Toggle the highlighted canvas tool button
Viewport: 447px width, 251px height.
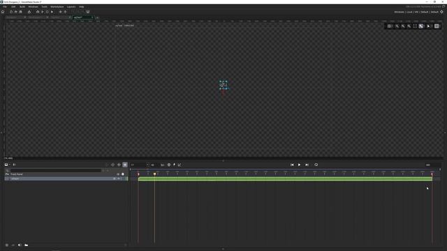(421, 26)
